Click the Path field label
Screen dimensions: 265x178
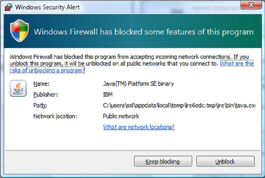point(40,105)
